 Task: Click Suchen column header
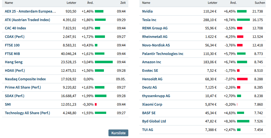tap(260, 3)
